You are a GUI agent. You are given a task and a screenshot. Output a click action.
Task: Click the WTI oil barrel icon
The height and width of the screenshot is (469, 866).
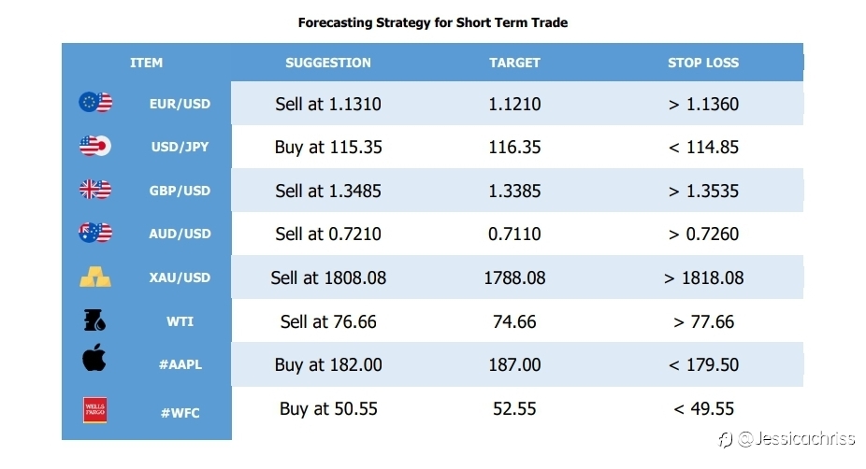[x=94, y=320]
